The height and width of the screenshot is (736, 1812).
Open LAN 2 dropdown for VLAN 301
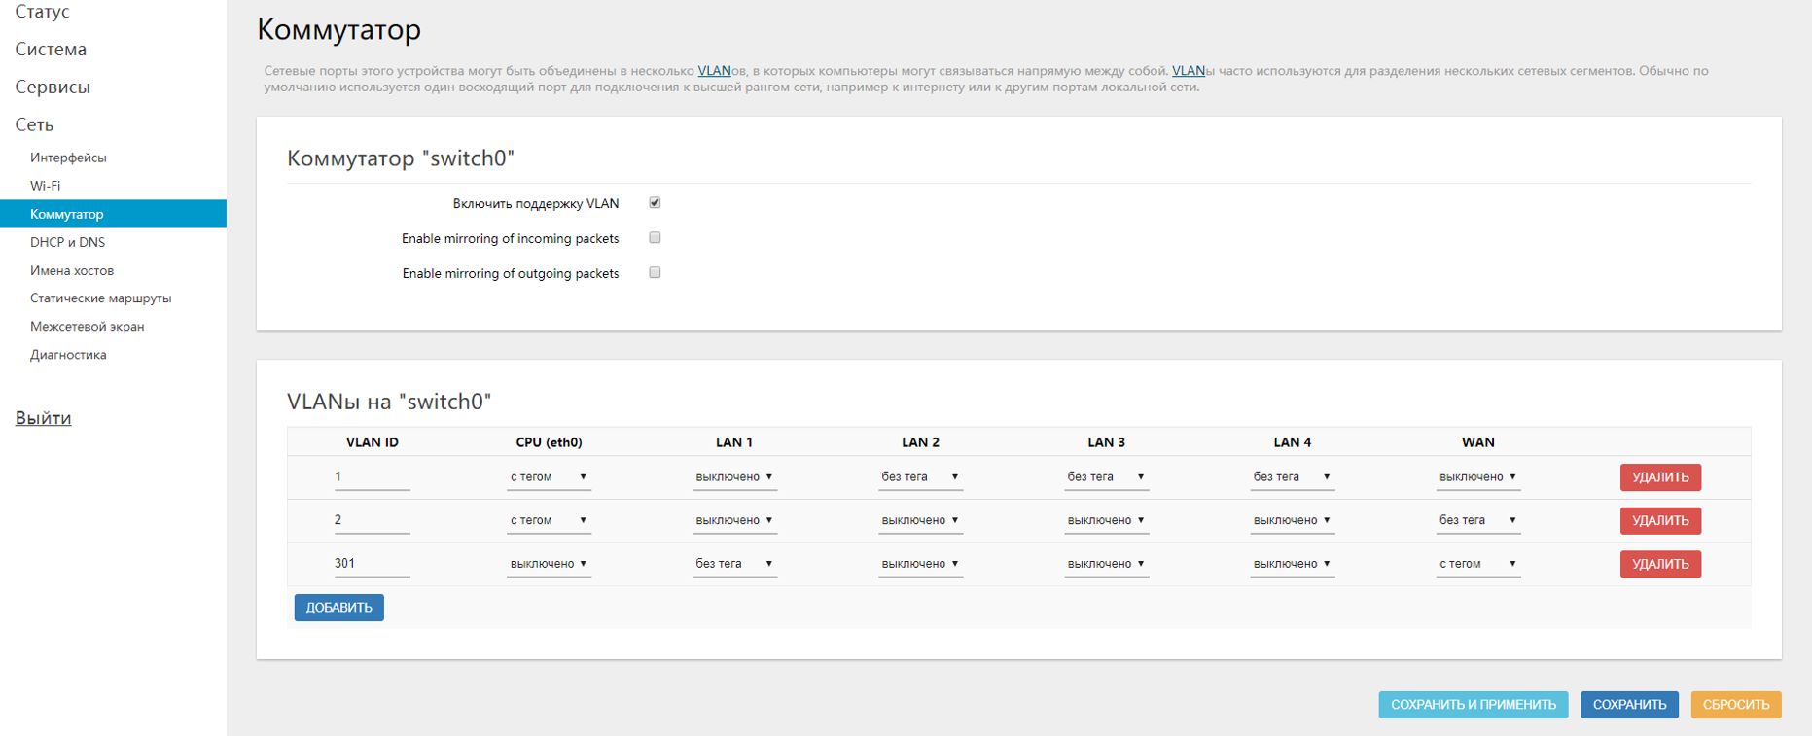(x=920, y=564)
